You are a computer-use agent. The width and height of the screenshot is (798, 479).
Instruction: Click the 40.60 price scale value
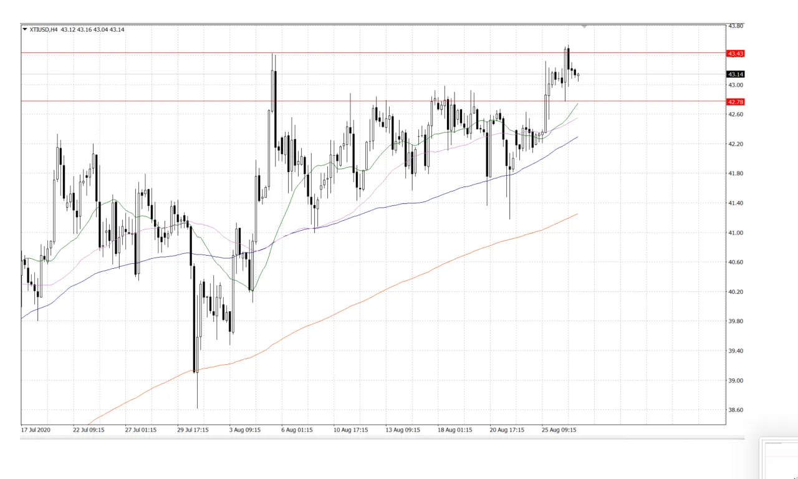point(736,263)
